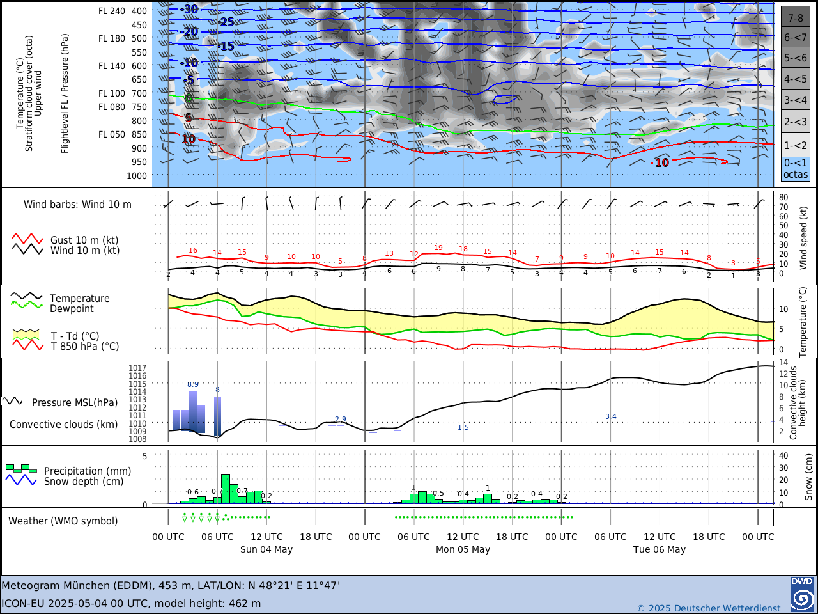
Task: Click the 1-<2 cloud cover swatch
Action: (796, 145)
